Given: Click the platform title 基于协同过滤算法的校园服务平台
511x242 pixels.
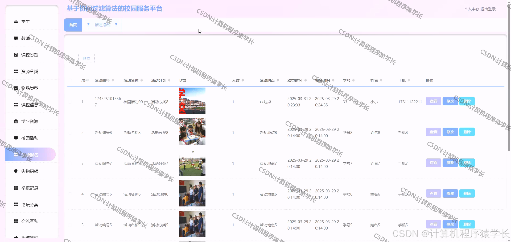Looking at the screenshot, I should click(x=114, y=8).
